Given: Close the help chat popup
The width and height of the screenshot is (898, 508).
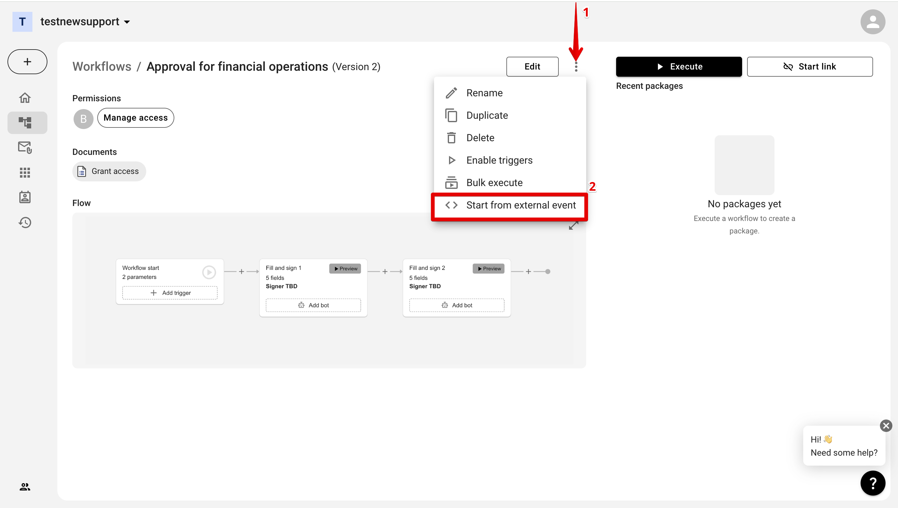Looking at the screenshot, I should 886,426.
